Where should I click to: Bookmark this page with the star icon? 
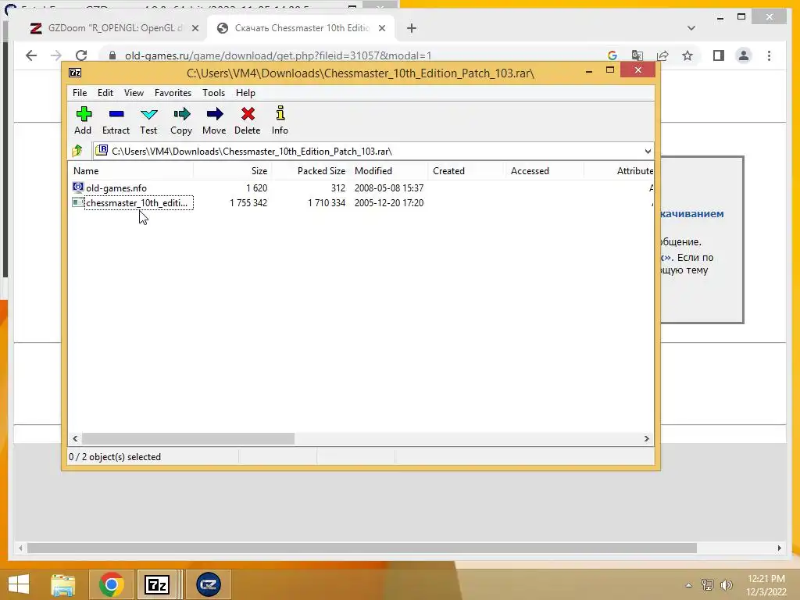point(687,55)
